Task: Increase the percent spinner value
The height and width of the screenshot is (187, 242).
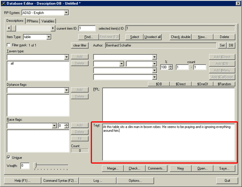Action: click(x=171, y=66)
